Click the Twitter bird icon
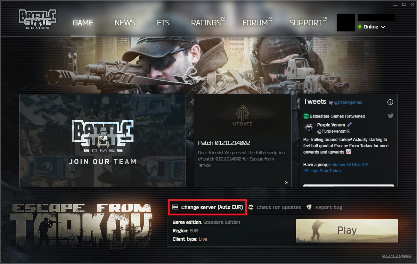This screenshot has height=264, width=417. pyautogui.click(x=391, y=116)
